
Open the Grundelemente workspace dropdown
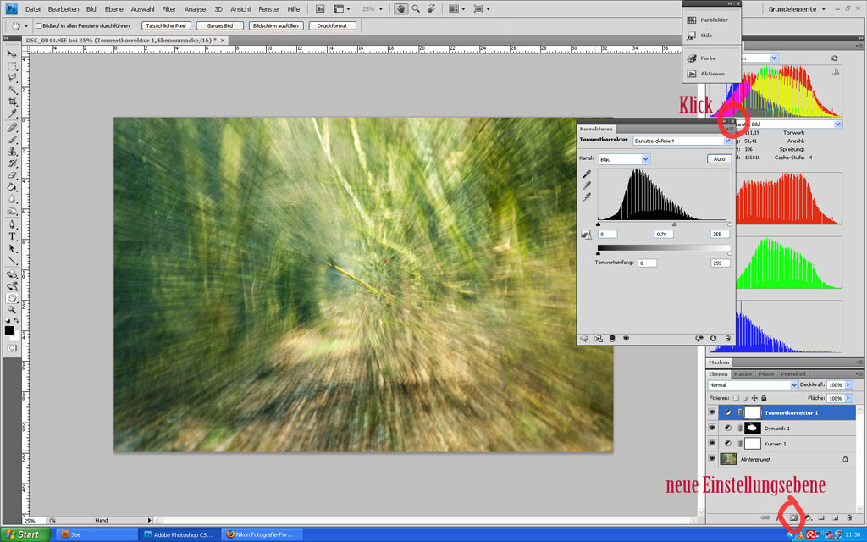pyautogui.click(x=797, y=9)
